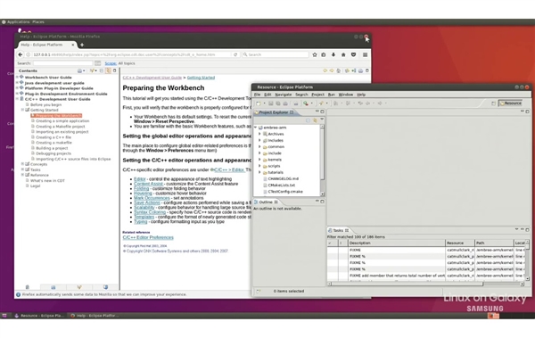Expand the kernels folder
This screenshot has width=535, height=338.
(259, 160)
